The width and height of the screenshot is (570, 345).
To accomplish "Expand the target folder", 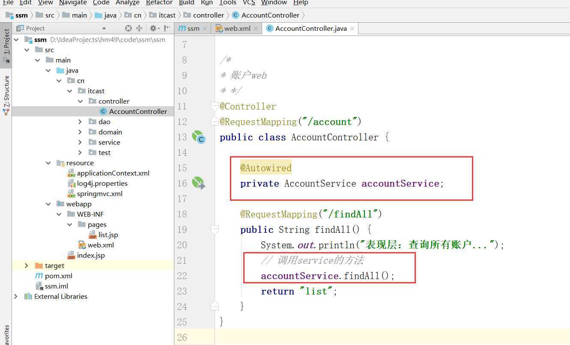I will tap(27, 265).
